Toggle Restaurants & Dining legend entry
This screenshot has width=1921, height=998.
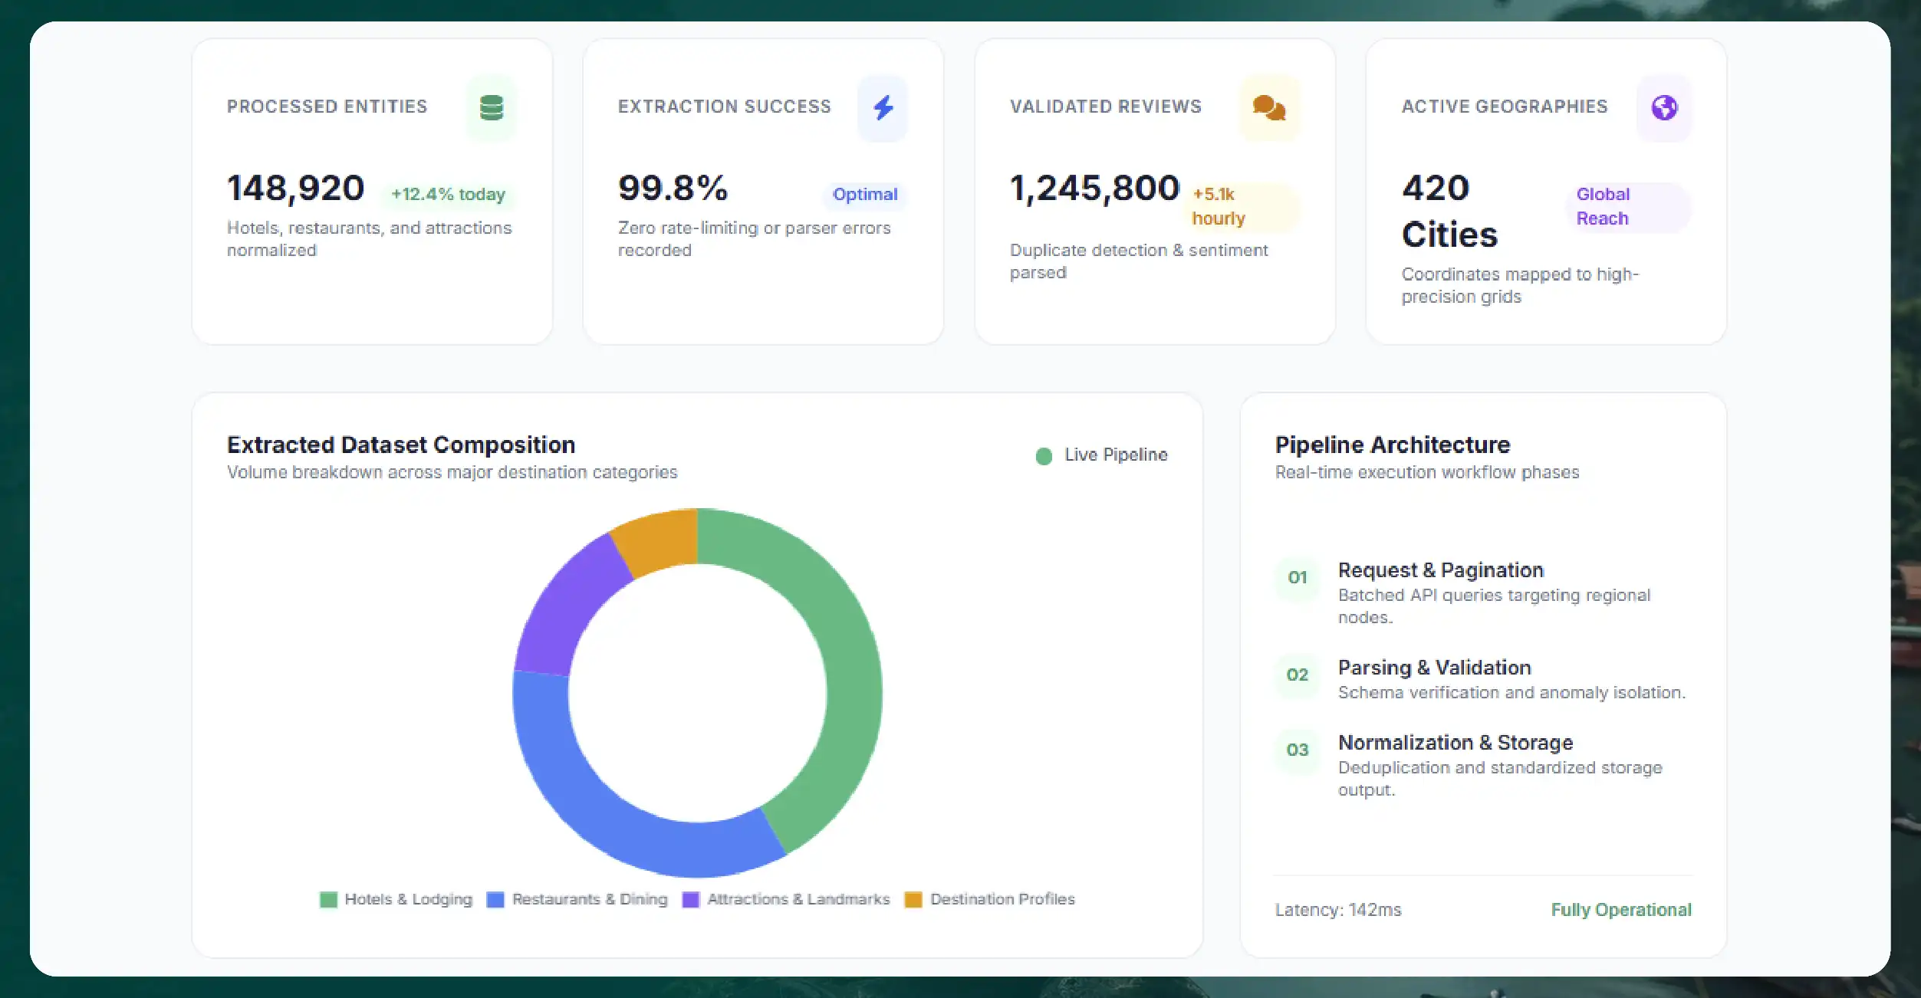click(577, 899)
